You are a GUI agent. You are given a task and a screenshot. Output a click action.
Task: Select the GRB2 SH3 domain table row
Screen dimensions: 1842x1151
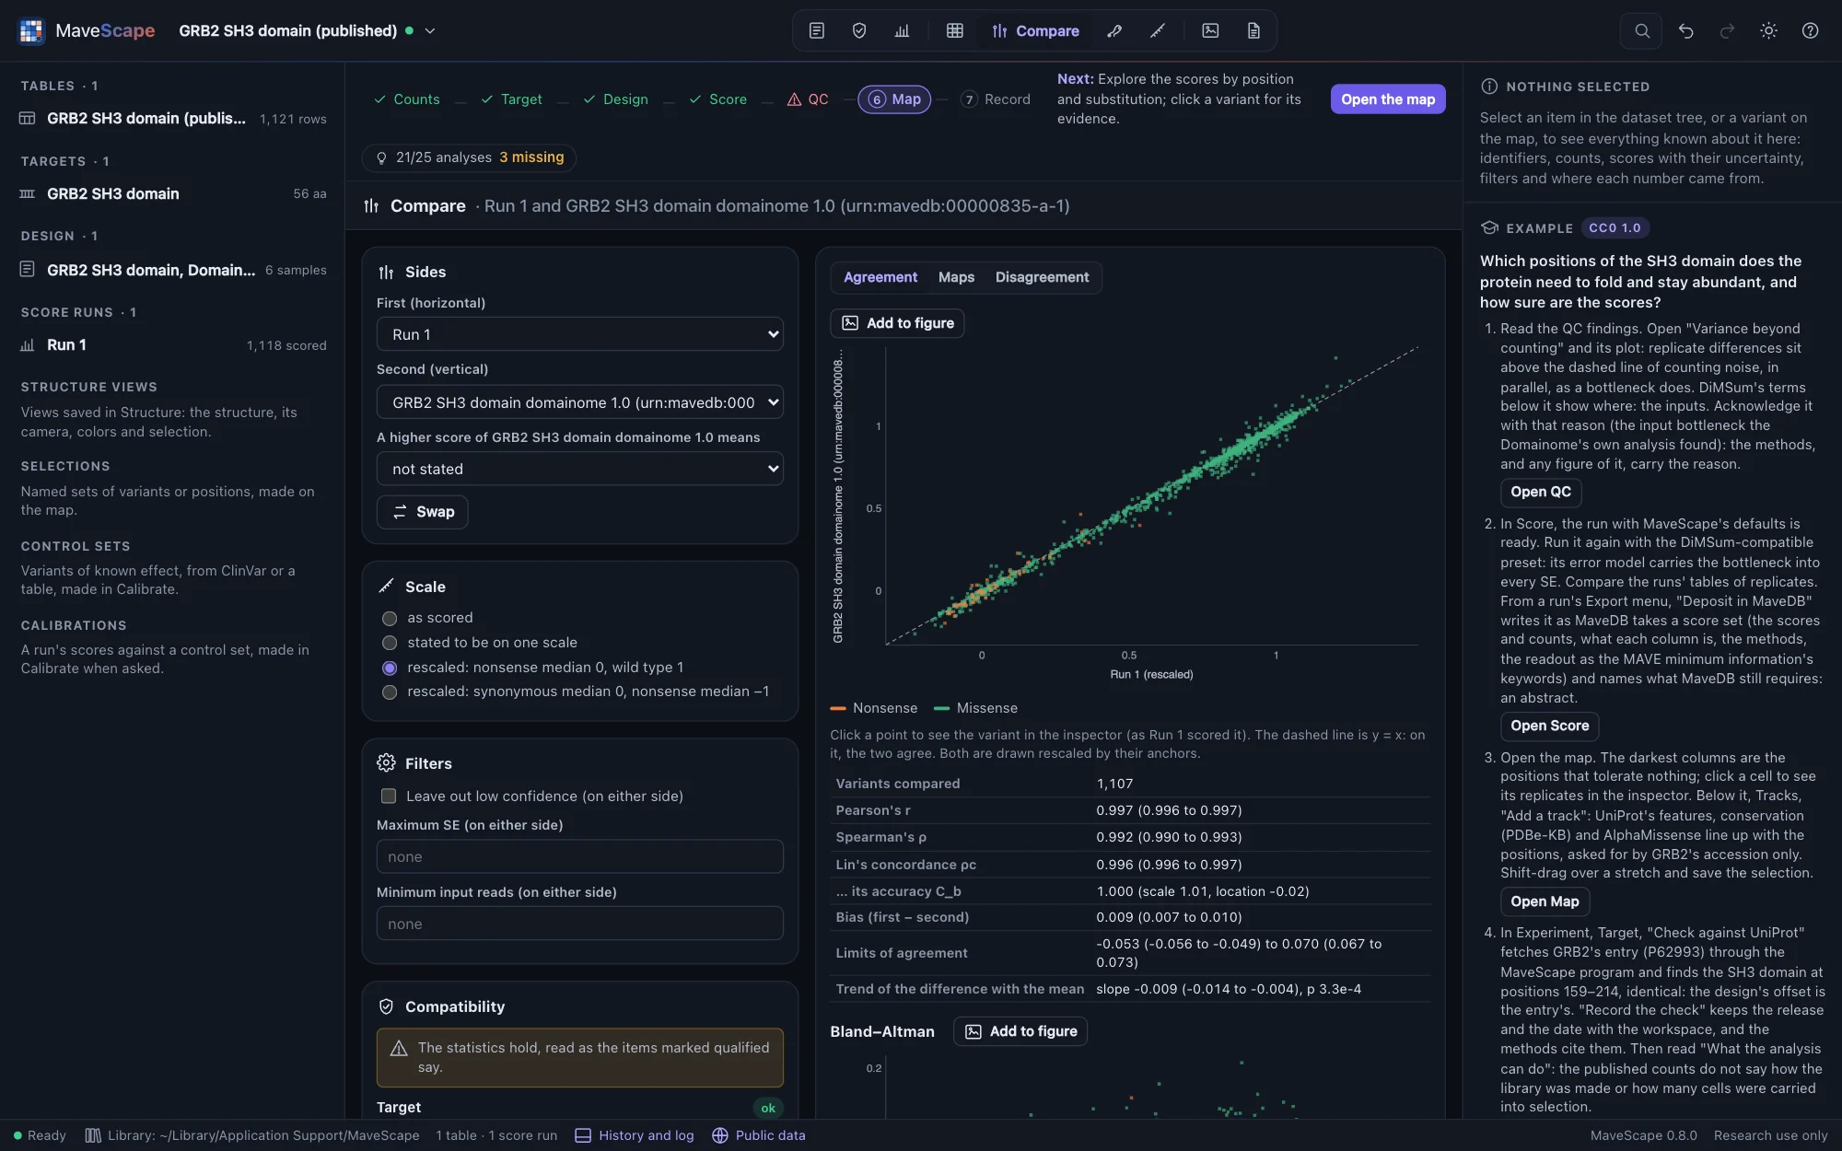(x=173, y=118)
